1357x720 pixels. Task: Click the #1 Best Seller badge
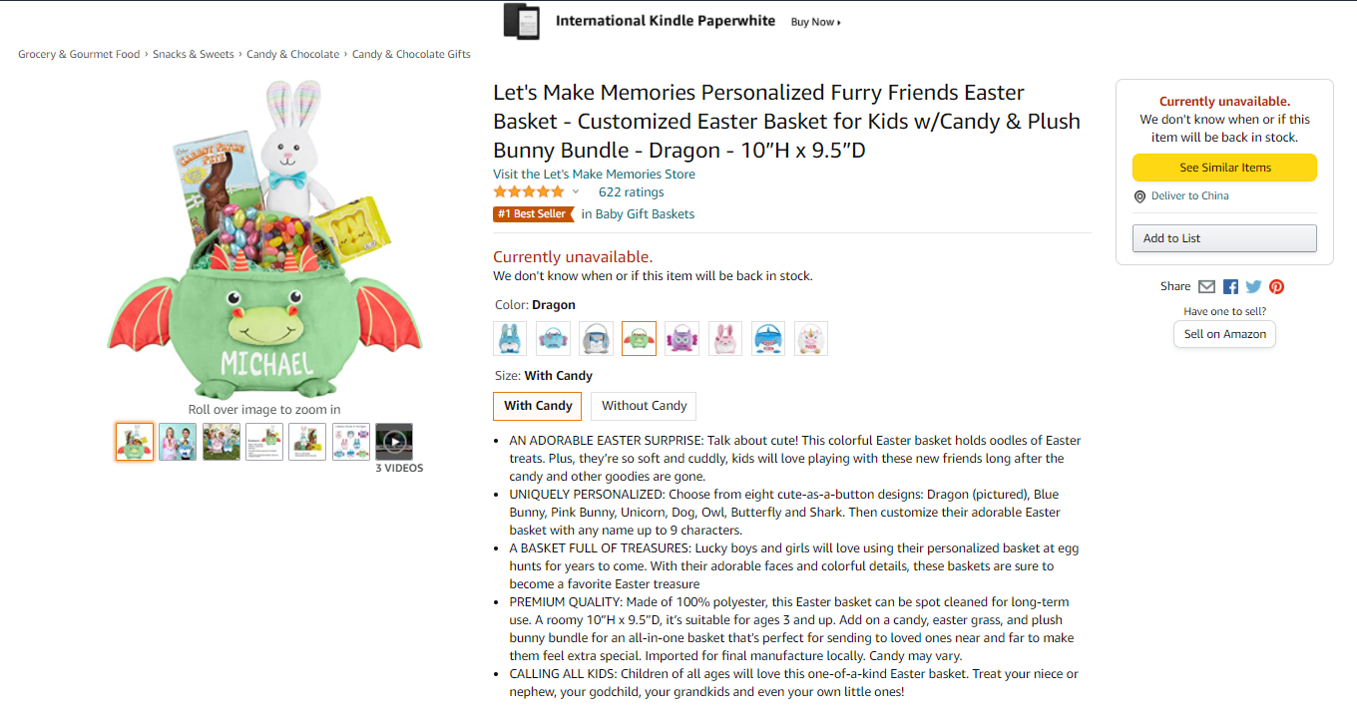pyautogui.click(x=534, y=213)
